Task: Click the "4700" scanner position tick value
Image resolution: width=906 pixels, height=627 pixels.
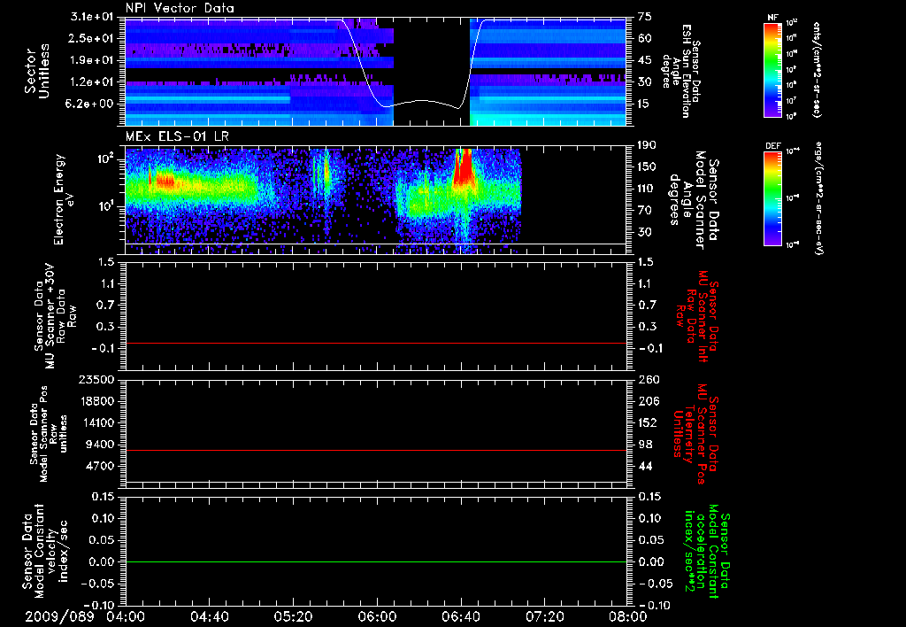Action: [x=99, y=466]
